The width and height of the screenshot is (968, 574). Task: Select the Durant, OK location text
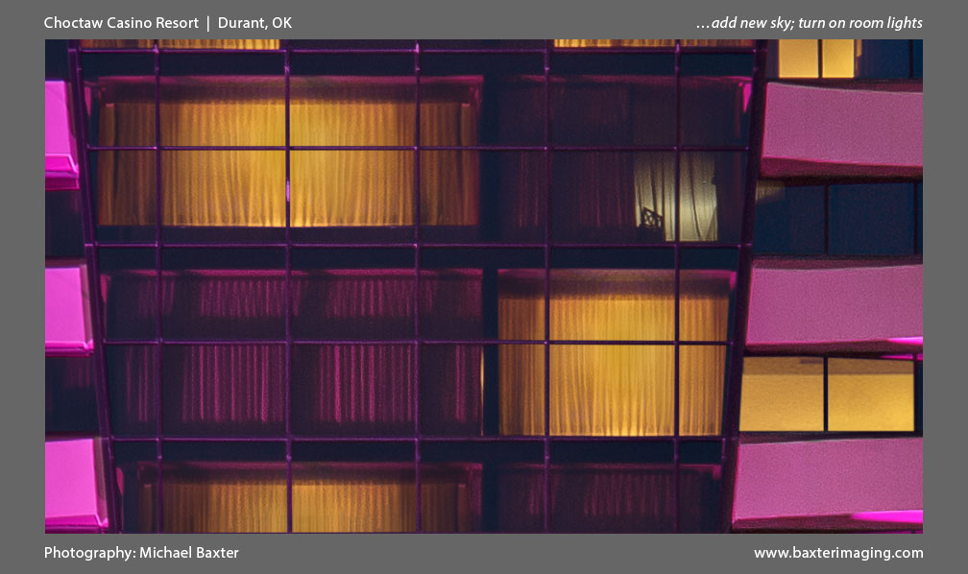[255, 23]
